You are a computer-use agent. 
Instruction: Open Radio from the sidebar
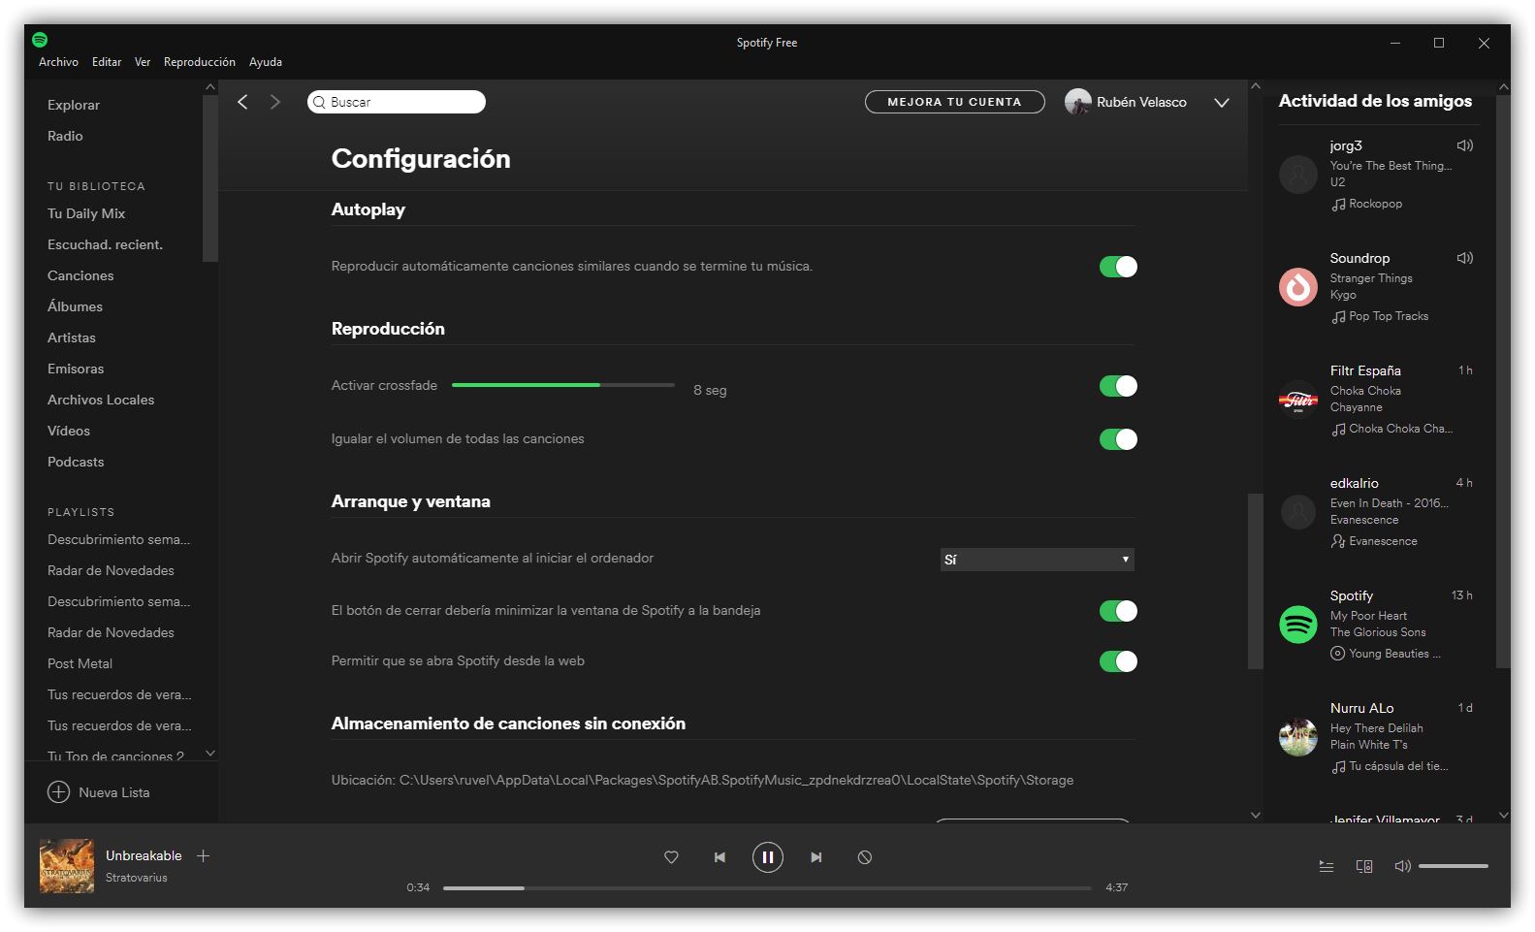point(65,136)
